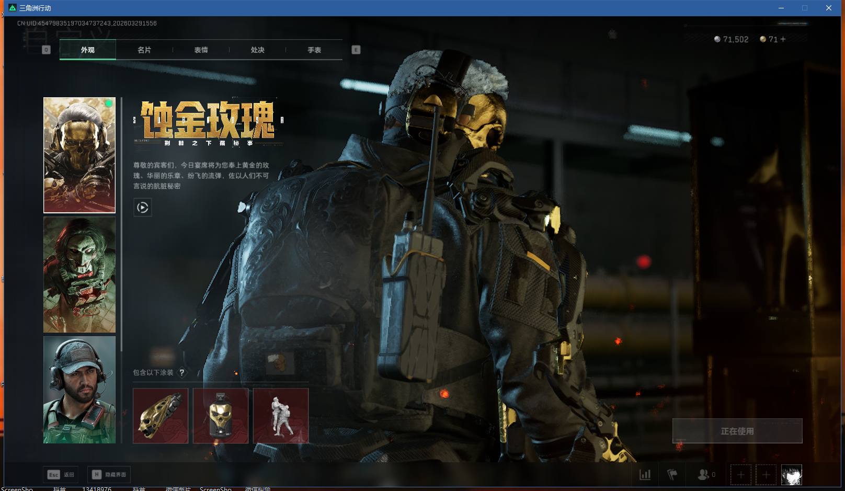The image size is (845, 491).
Task: Open the 名片 tab
Action: pyautogui.click(x=144, y=50)
